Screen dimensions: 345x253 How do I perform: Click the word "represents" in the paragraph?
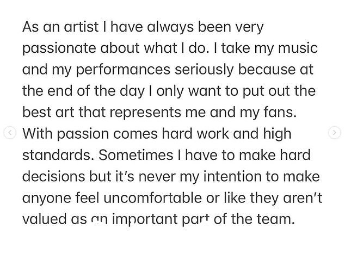tap(145, 113)
